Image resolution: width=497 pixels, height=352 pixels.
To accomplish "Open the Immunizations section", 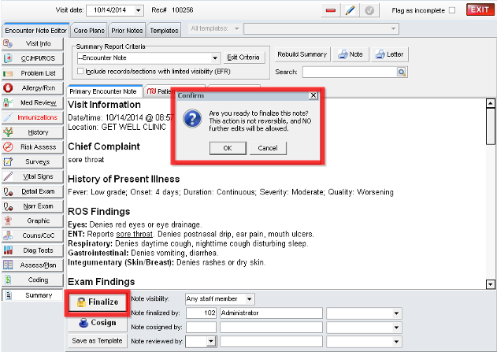I will pos(32,117).
